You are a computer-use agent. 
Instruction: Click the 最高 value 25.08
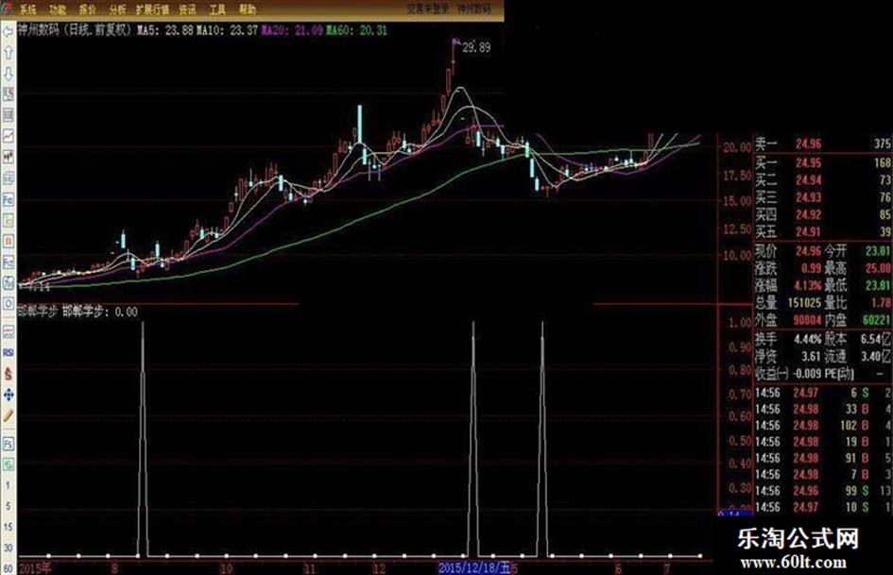[x=877, y=268]
